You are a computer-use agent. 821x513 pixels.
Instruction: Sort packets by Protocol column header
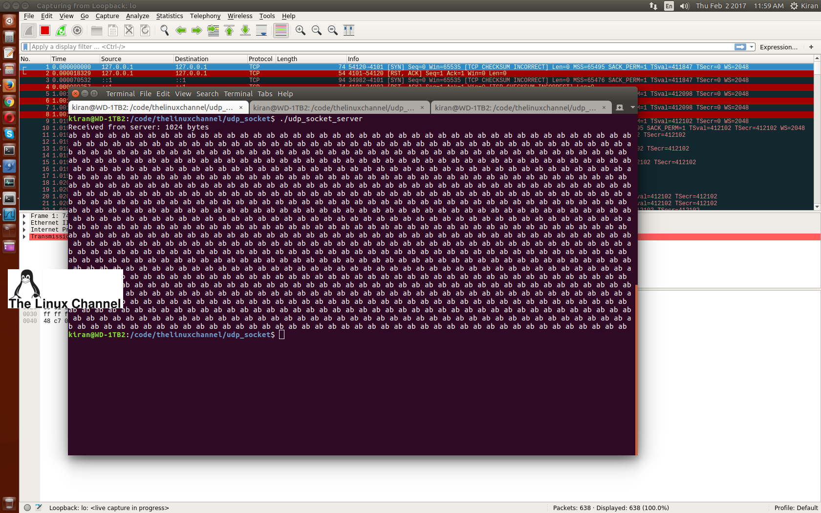[260, 59]
